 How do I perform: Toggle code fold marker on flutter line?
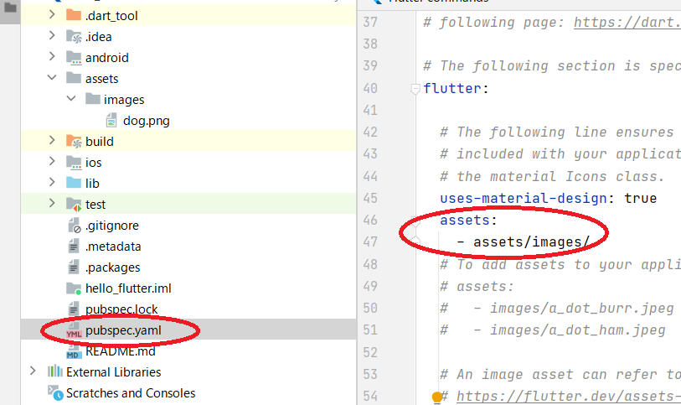[x=415, y=89]
